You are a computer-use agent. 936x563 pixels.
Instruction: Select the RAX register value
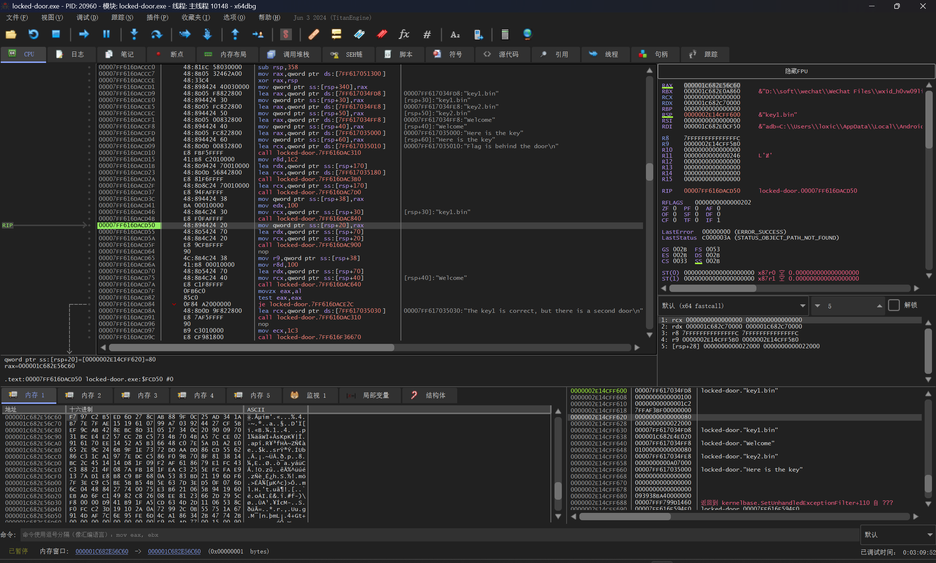[x=712, y=85]
